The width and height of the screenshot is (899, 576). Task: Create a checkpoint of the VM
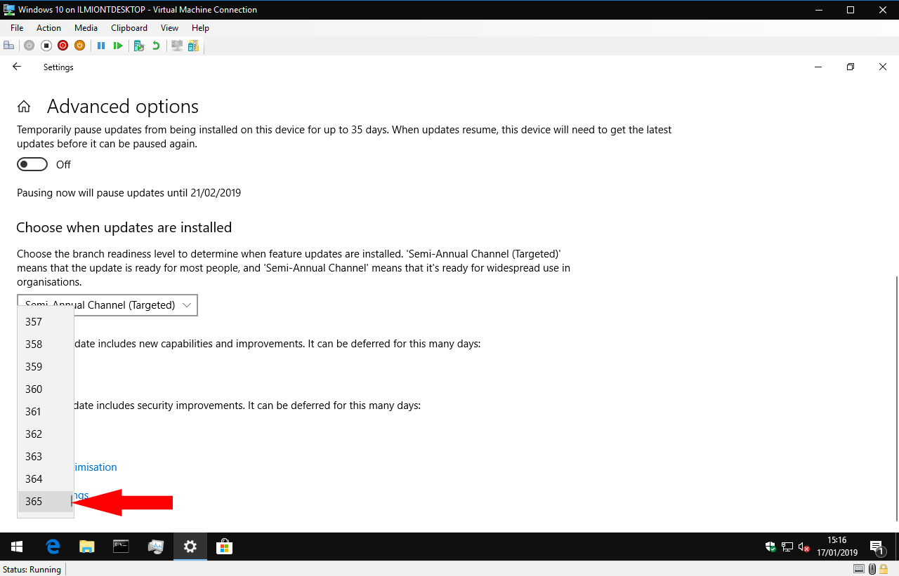(x=138, y=45)
